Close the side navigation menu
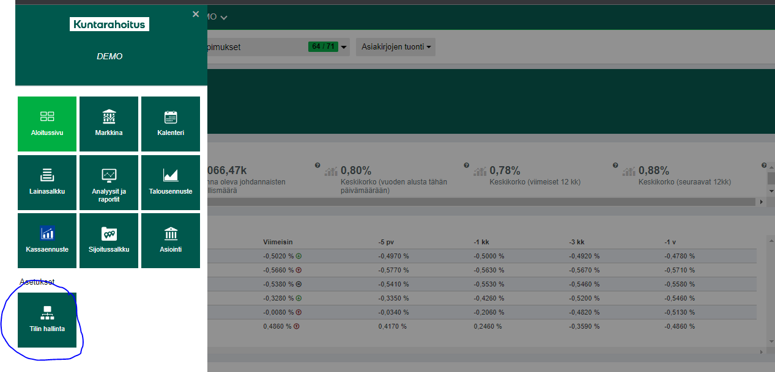Screen dimensions: 775x372 tap(196, 14)
